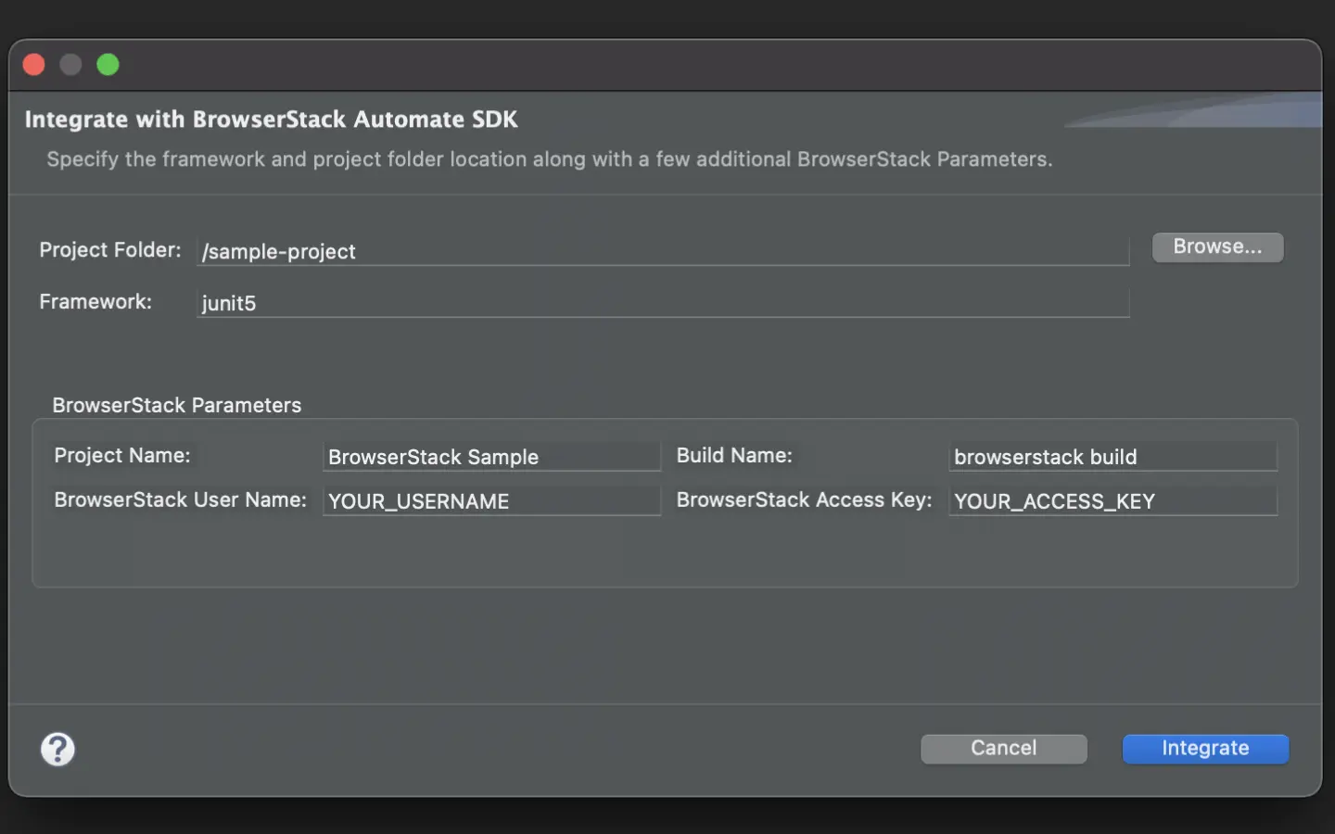Screen dimensions: 1335x834
Task: Click the BrowserStack Access Key field
Action: pos(1112,501)
